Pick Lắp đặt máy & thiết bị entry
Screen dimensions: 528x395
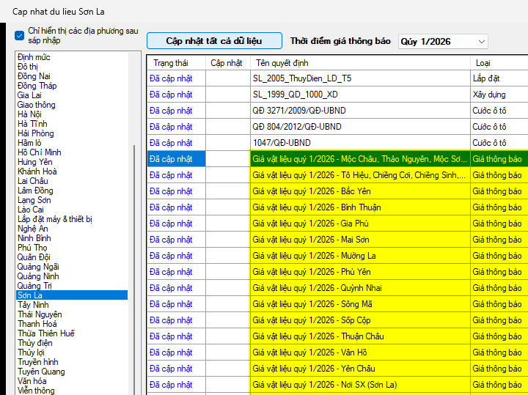point(55,219)
